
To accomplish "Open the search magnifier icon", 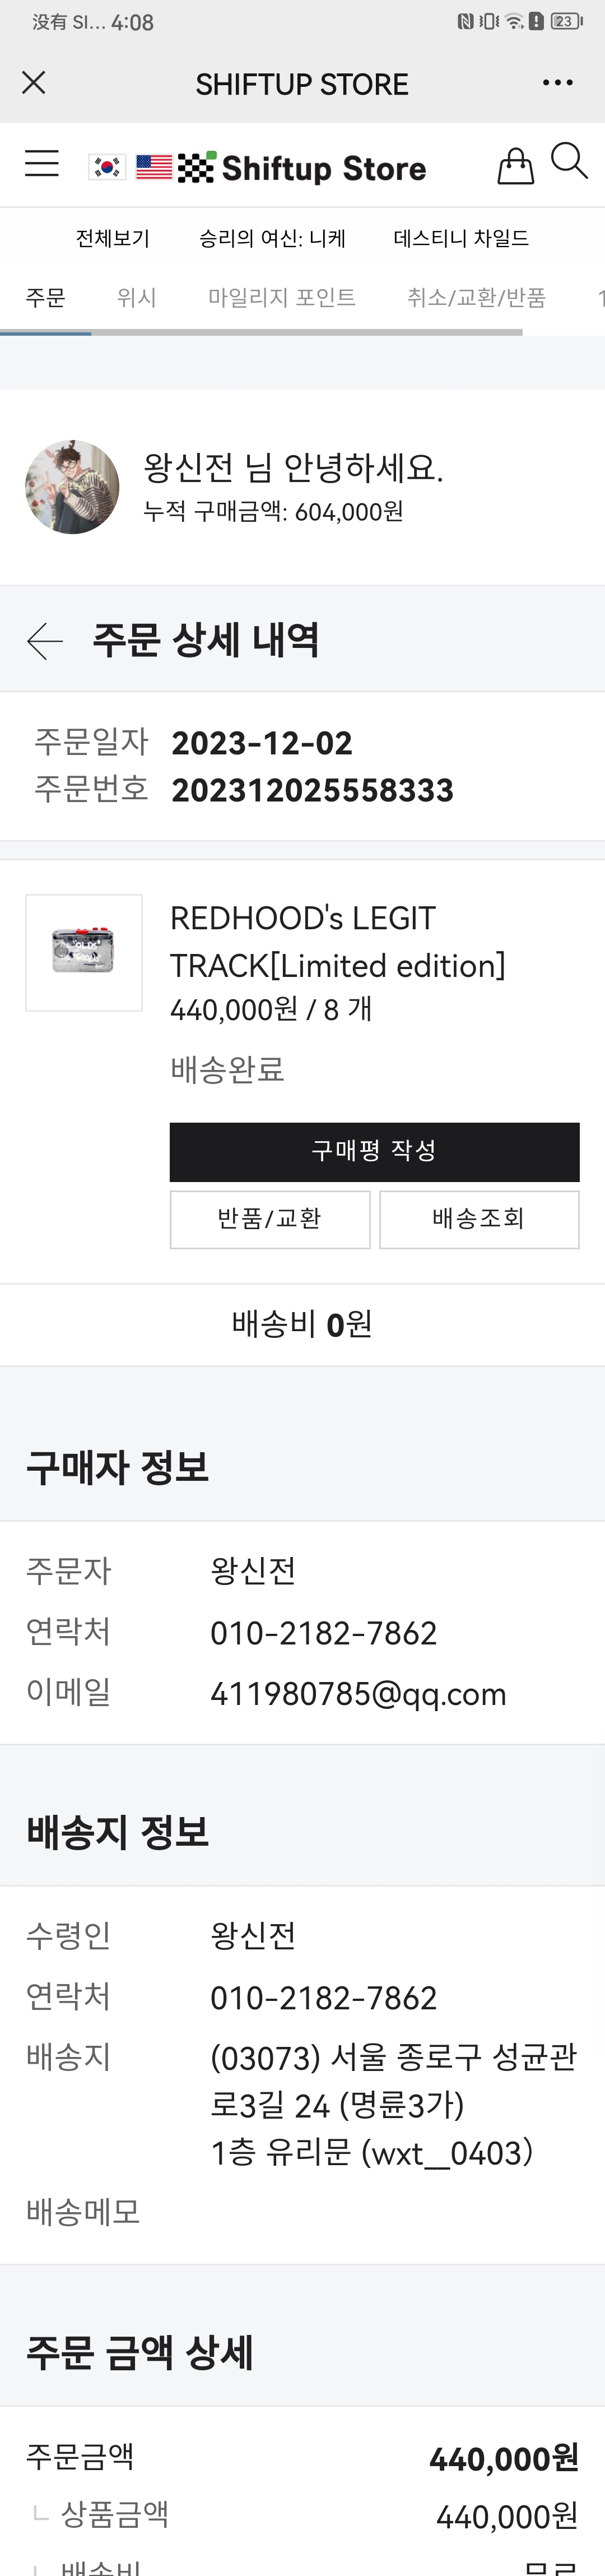I will 570,161.
